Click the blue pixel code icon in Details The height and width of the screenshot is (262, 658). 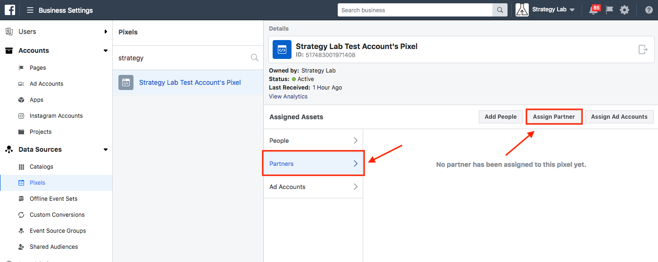click(282, 49)
